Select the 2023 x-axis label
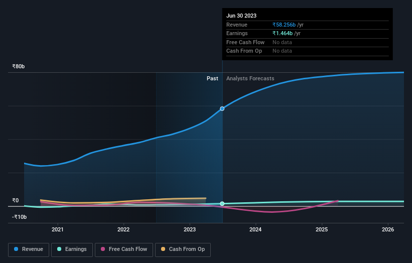The width and height of the screenshot is (412, 263). tap(190, 230)
